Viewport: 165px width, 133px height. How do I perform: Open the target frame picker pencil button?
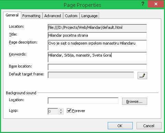pos(142,75)
